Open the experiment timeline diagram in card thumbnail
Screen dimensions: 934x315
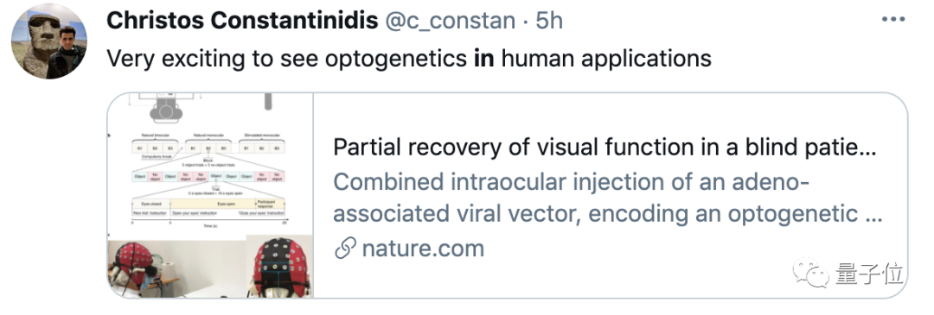click(x=209, y=177)
